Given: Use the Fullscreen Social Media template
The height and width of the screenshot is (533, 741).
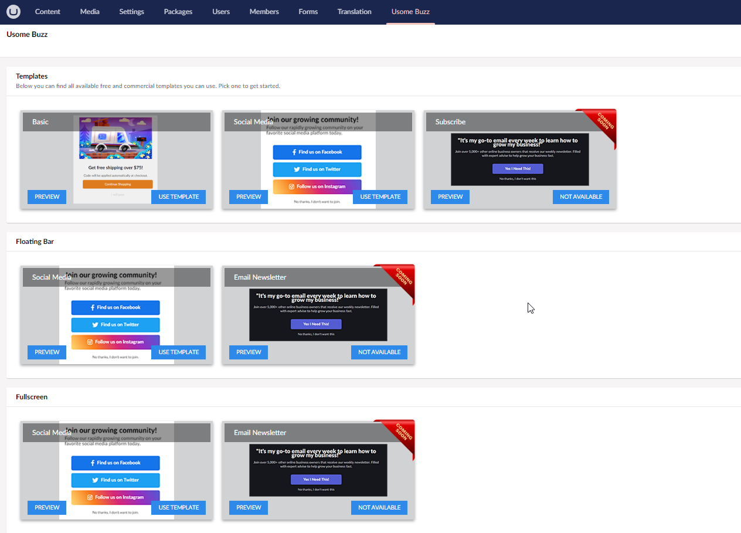Looking at the screenshot, I should tap(178, 507).
